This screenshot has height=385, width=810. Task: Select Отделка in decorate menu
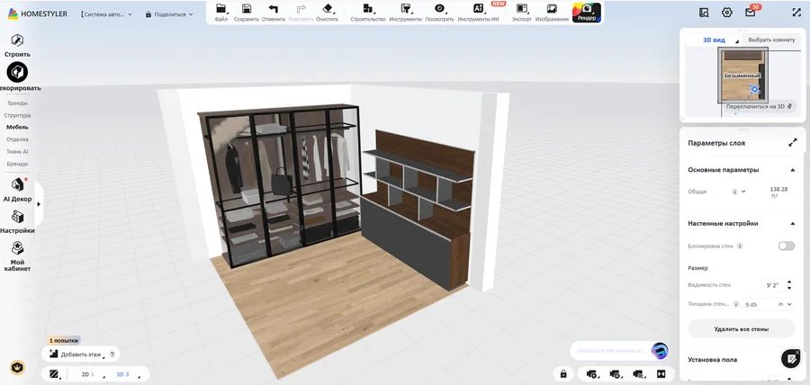(18, 139)
